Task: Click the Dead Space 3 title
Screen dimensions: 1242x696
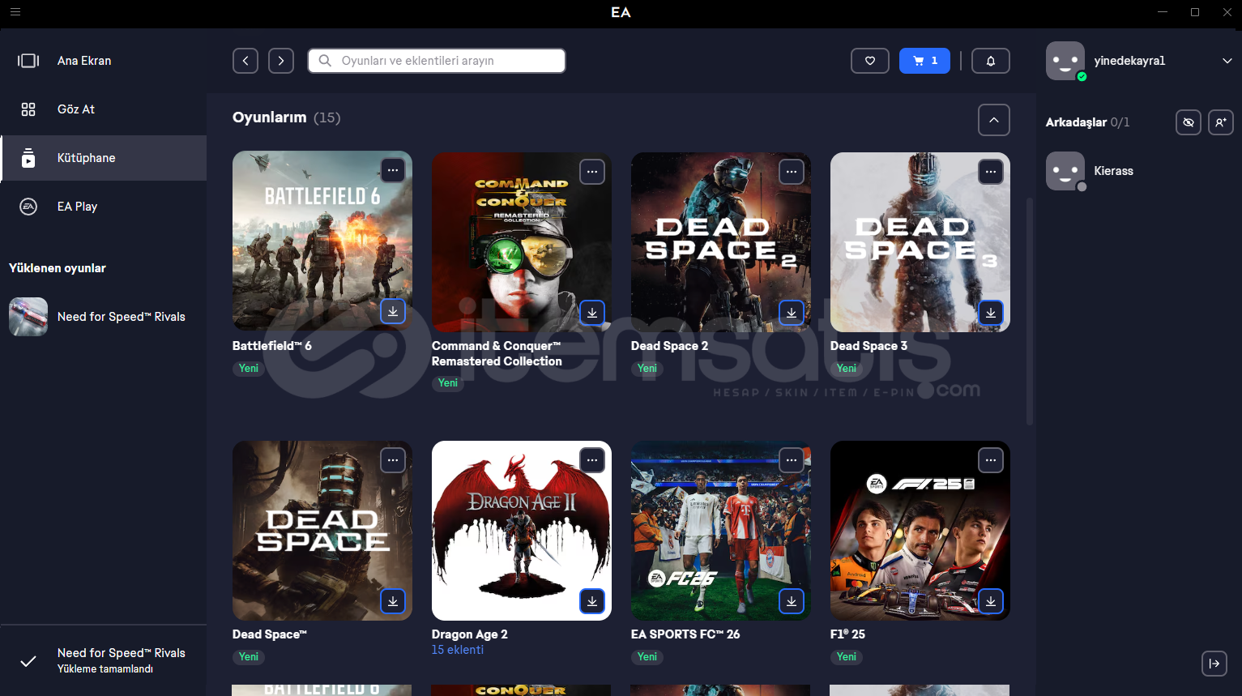Action: pyautogui.click(x=869, y=346)
